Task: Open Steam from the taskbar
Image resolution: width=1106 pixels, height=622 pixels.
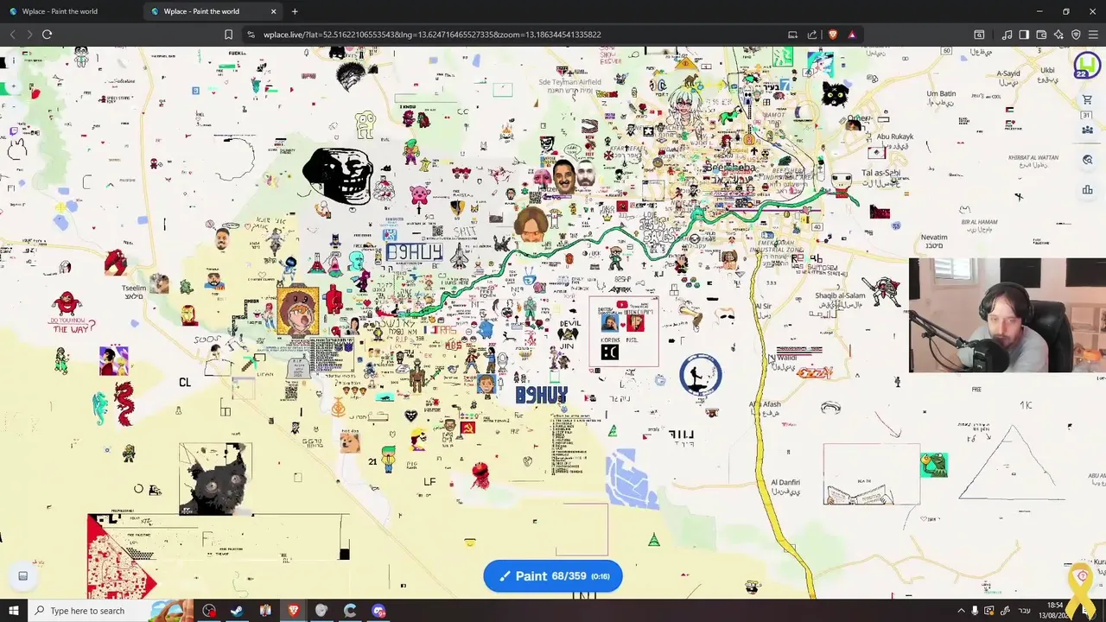Action: (x=237, y=611)
